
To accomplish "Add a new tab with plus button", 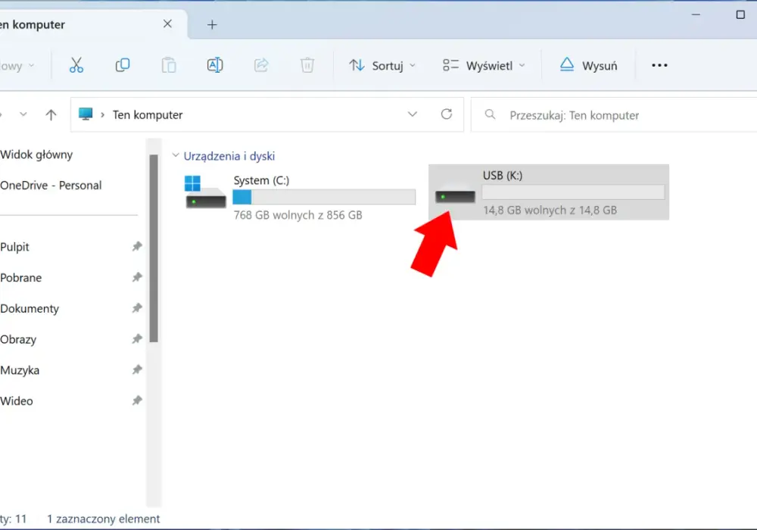I will [x=212, y=25].
